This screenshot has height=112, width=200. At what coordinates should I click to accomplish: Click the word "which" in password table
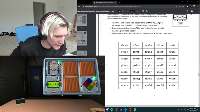[137, 85]
